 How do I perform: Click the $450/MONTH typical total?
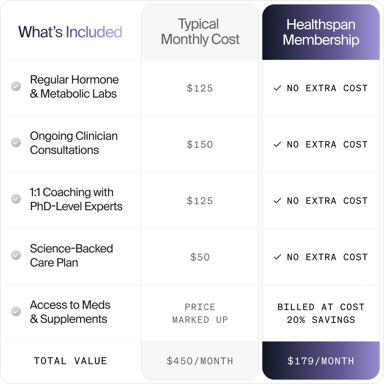200,361
